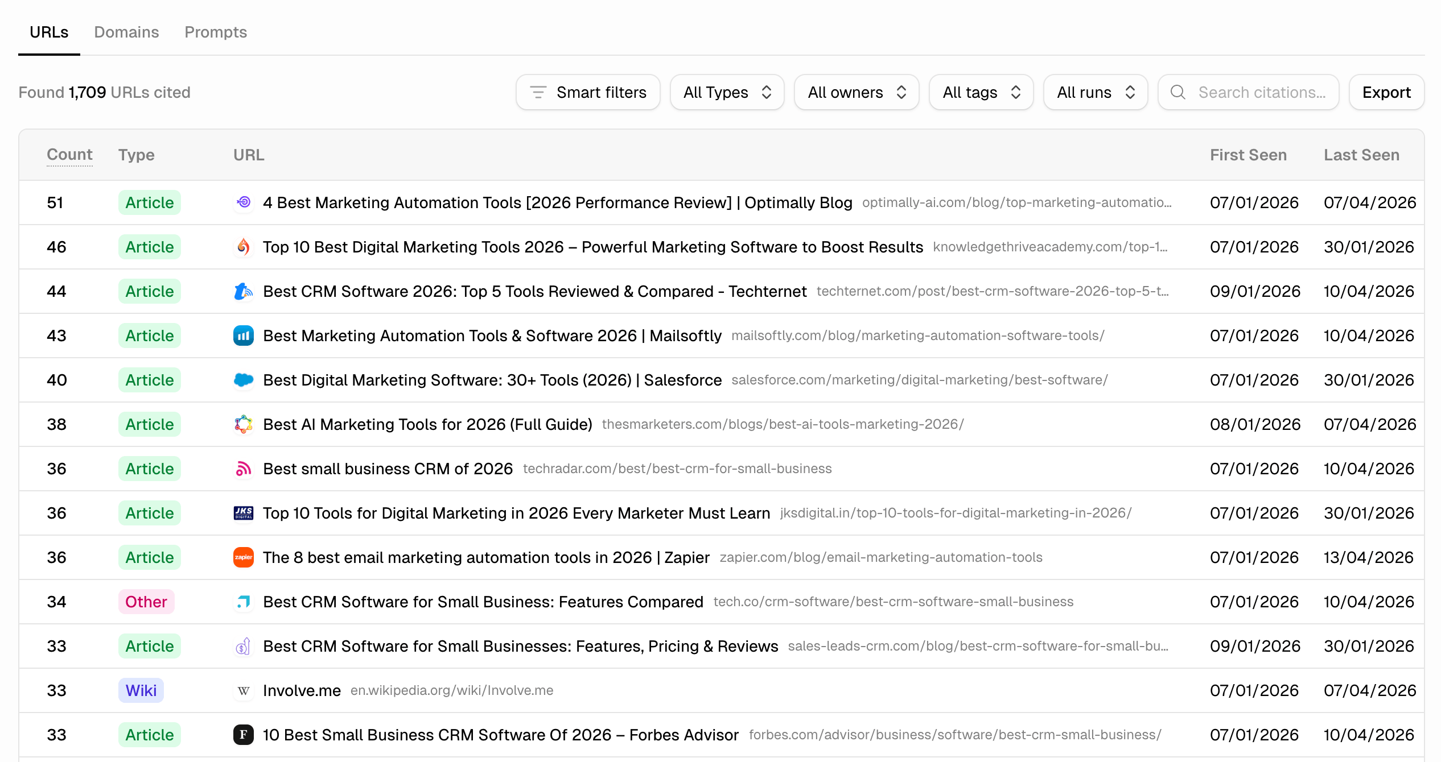
Task: Open Top 10 Best Digital Marketing Tools link
Action: coord(592,247)
